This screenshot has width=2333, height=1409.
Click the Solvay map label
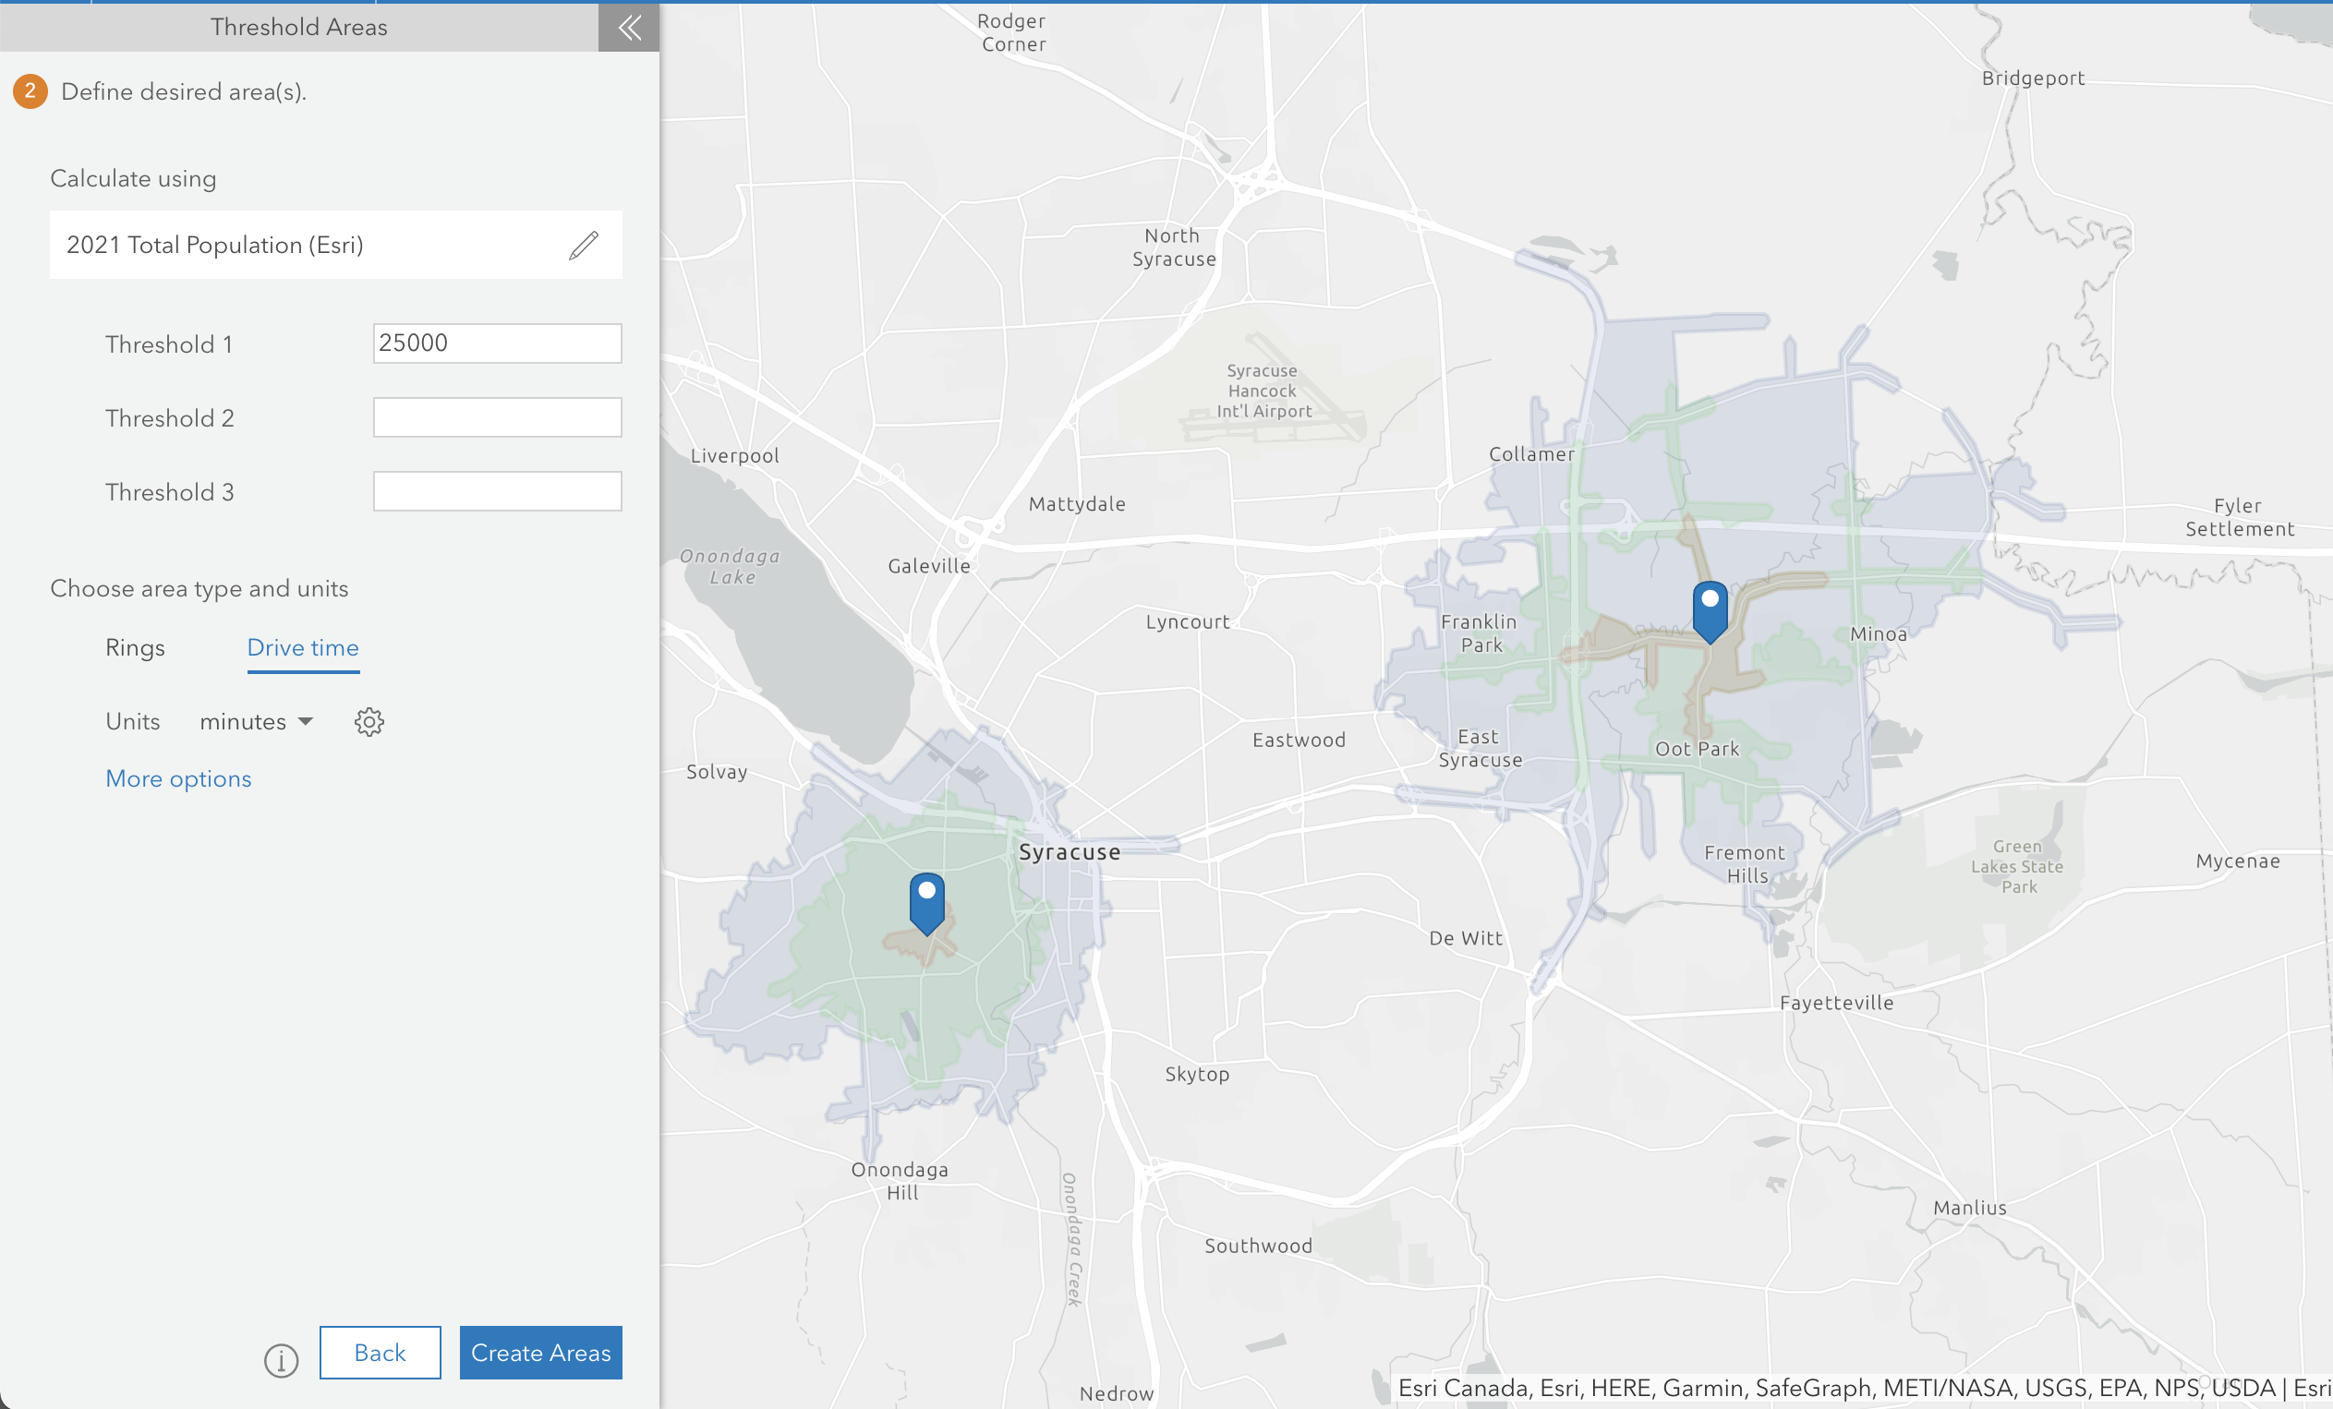click(717, 772)
